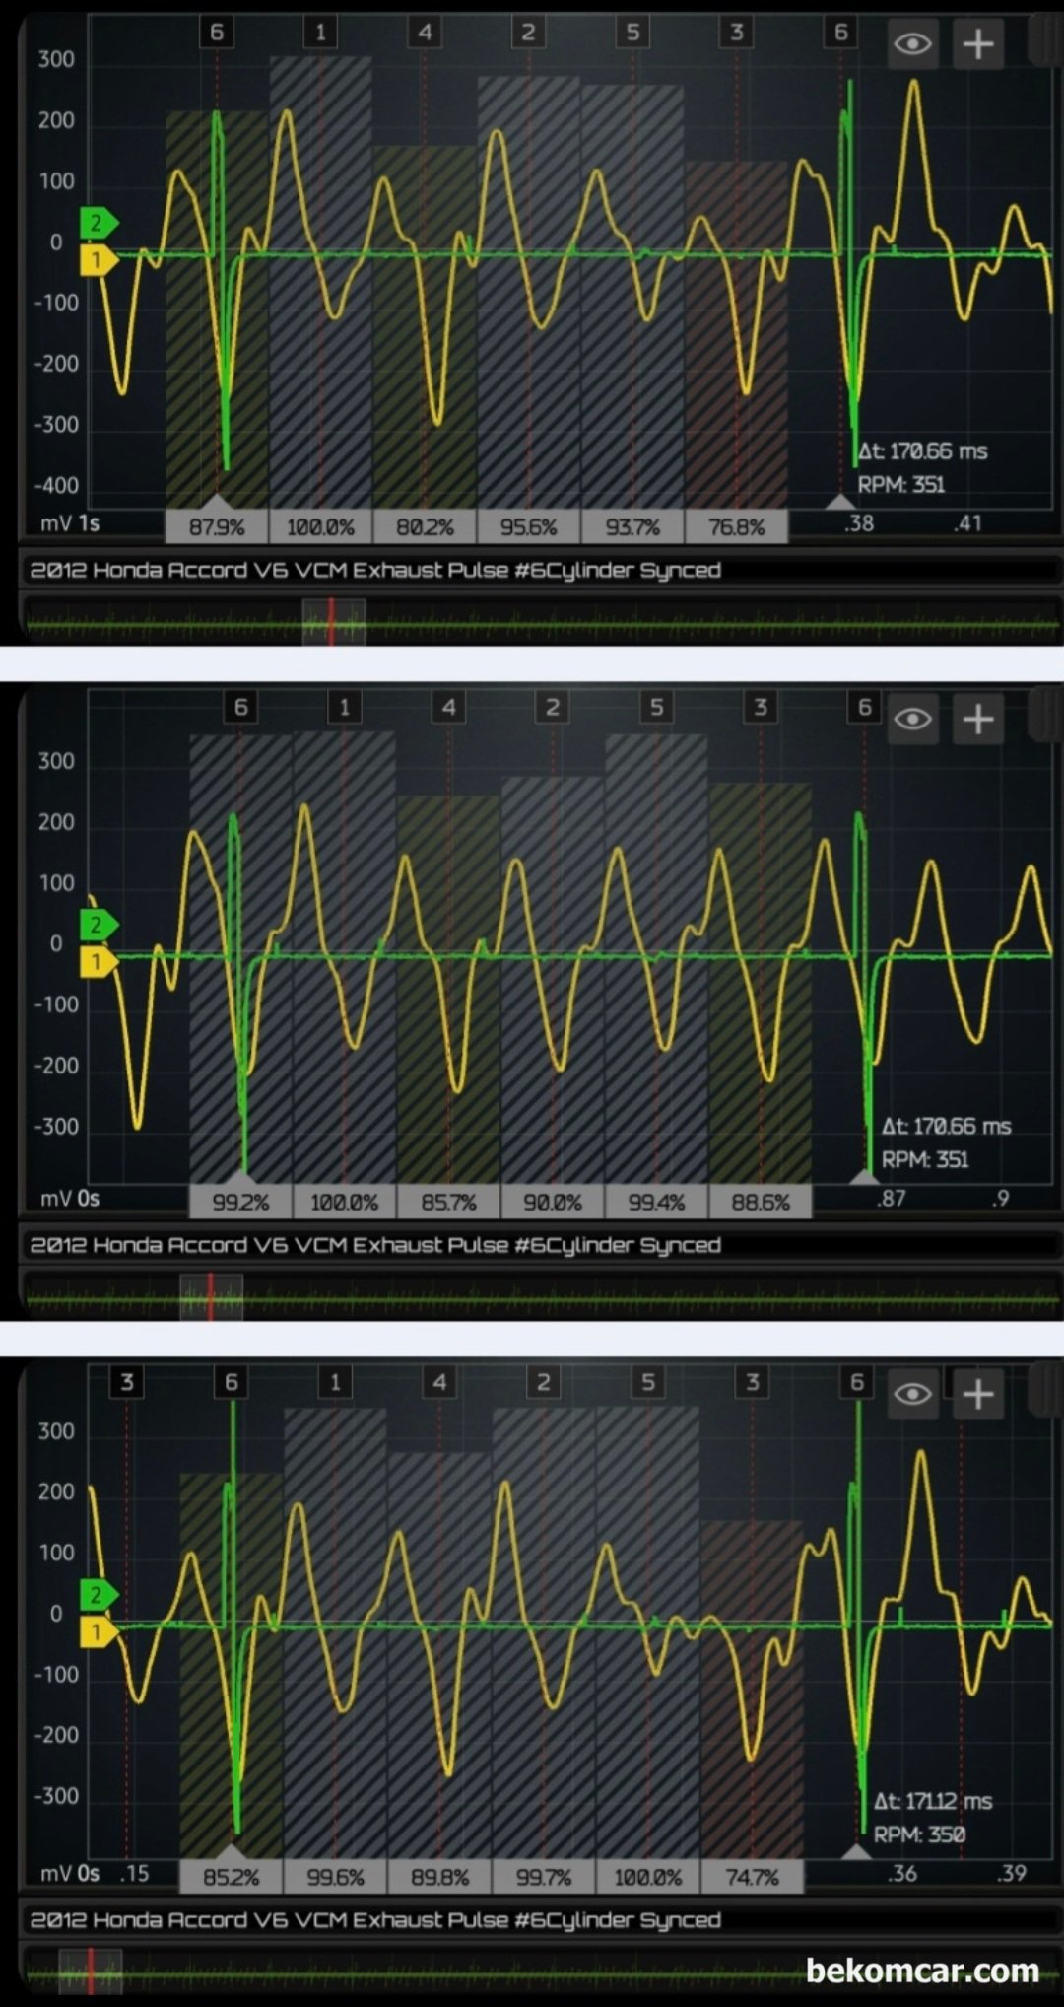The height and width of the screenshot is (2007, 1064).
Task: Select the cylinder 5 label atop the middle panel
Action: coord(656,707)
